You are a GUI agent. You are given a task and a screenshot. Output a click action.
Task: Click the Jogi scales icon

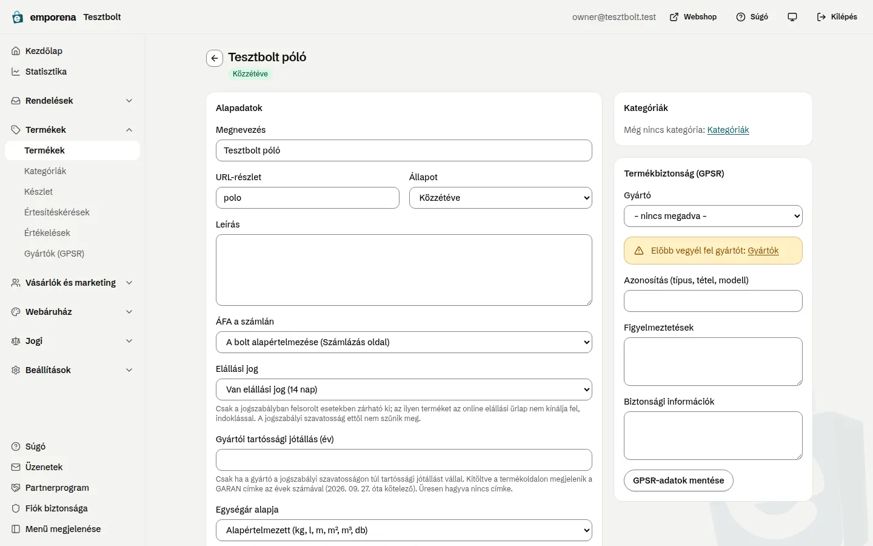(x=16, y=341)
